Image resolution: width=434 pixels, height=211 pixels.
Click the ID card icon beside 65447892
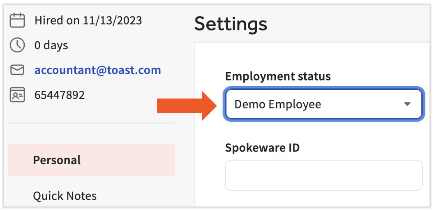click(17, 95)
